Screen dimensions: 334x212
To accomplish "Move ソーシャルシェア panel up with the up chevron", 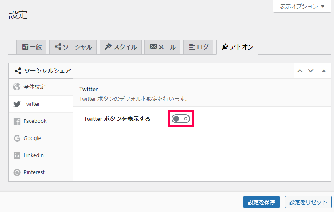I will (x=300, y=71).
